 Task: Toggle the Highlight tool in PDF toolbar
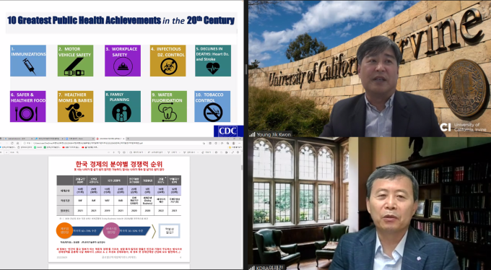coord(189,152)
